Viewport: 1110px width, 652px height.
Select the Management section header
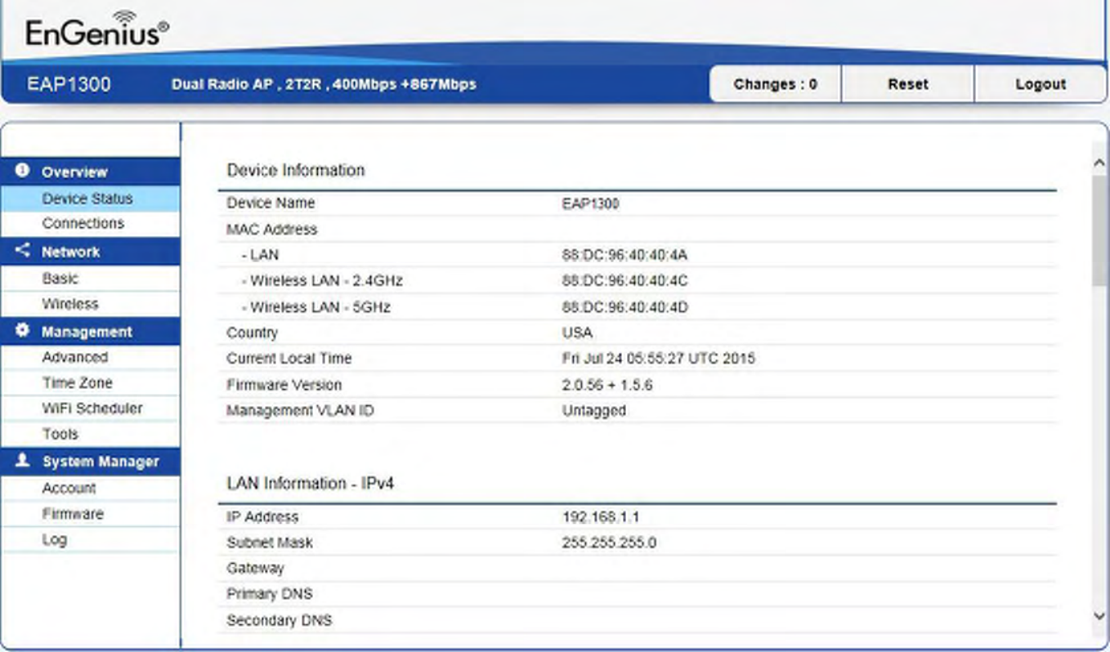click(x=90, y=332)
